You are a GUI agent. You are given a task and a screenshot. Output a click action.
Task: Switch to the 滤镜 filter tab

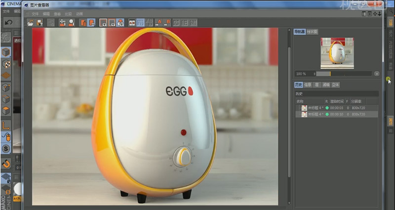tap(326, 85)
